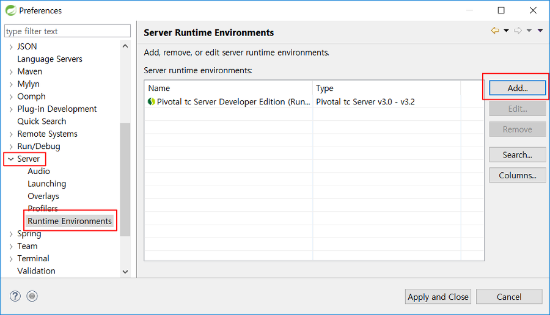Click the Type column header
The image size is (550, 315).
click(x=387, y=88)
